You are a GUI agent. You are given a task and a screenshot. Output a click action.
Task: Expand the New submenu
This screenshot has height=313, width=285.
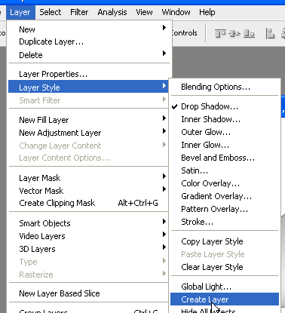[x=89, y=29]
